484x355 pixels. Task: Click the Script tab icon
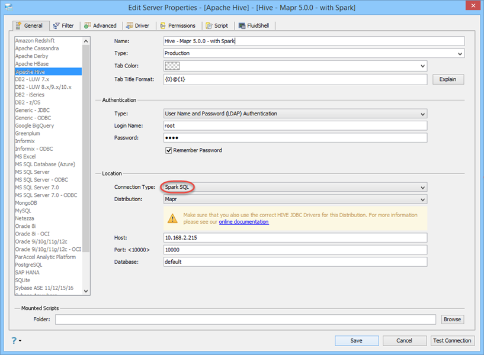(209, 26)
